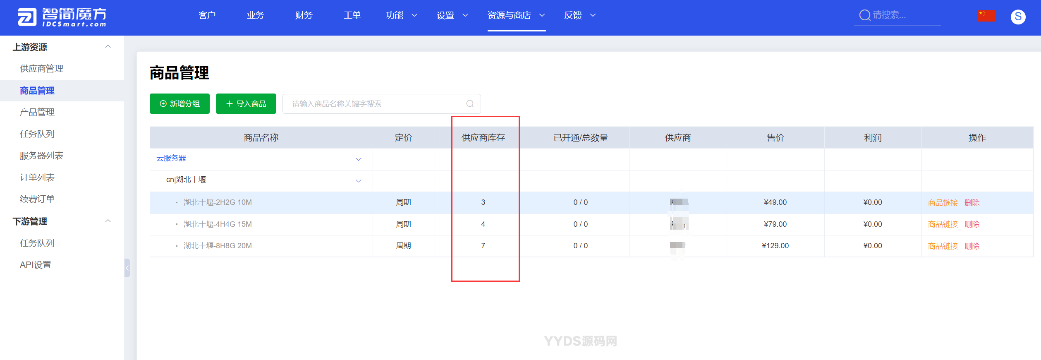Open the 设置 dropdown in the top bar
Viewport: 1041px width, 360px height.
click(452, 15)
